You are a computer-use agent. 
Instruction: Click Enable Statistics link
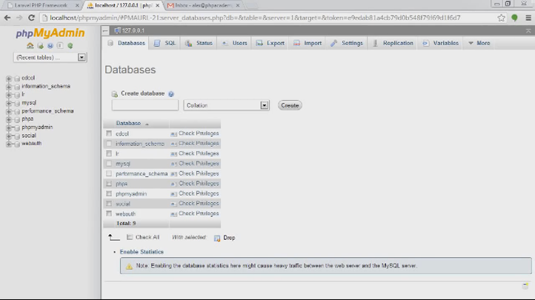(142, 252)
